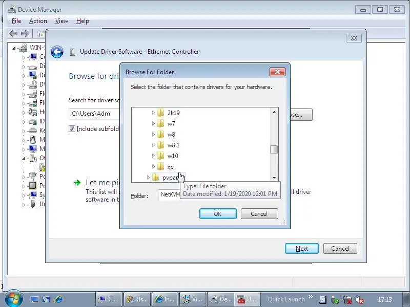Image resolution: width=410 pixels, height=307 pixels.
Task: Expand the w10 folder node
Action: pyautogui.click(x=153, y=156)
